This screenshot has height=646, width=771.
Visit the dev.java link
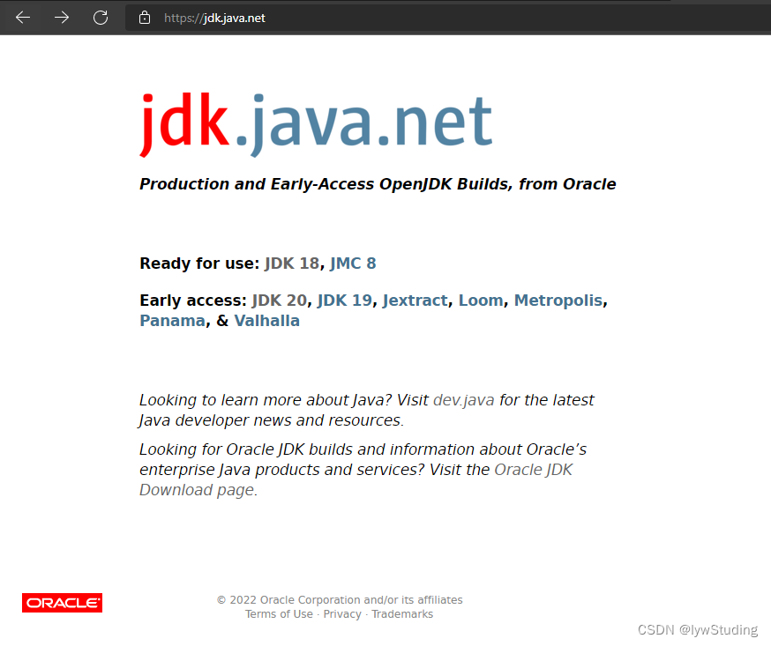click(x=464, y=400)
